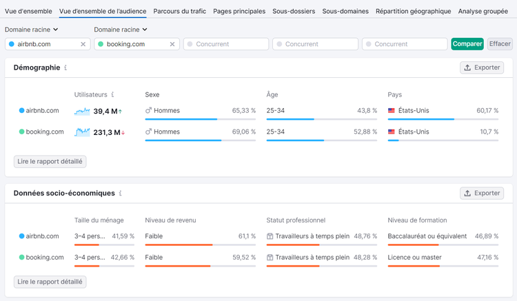Expand Domaine racine dropdown above booking.com

(121, 30)
